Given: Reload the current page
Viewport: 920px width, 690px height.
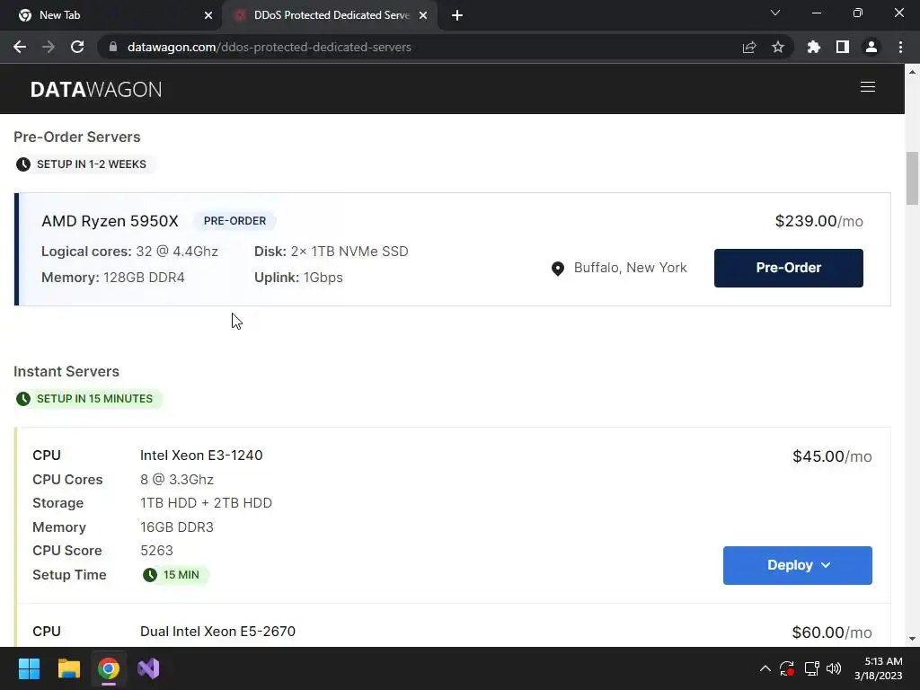Looking at the screenshot, I should point(77,47).
